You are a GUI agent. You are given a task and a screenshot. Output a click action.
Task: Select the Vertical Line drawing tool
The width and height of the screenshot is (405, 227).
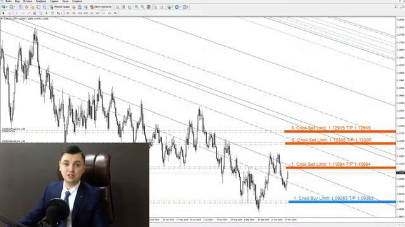(16, 13)
